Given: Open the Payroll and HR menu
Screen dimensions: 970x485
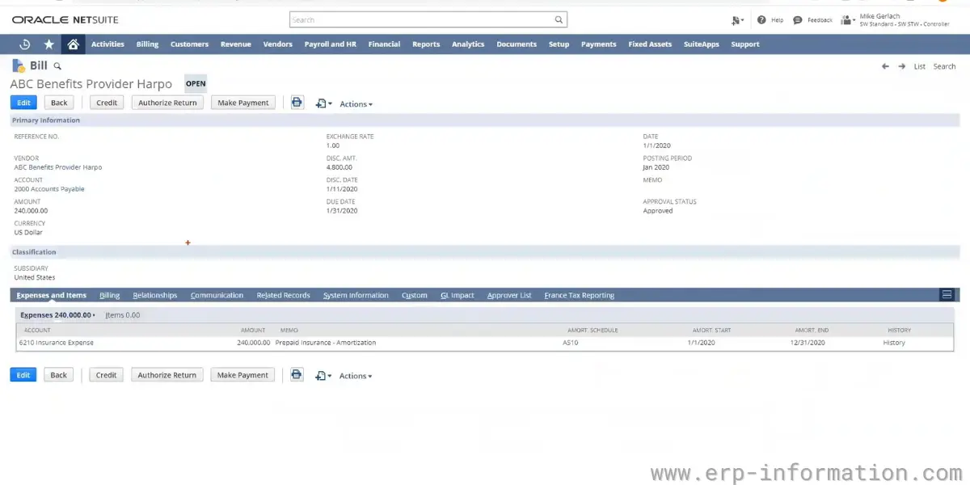Looking at the screenshot, I should click(330, 44).
